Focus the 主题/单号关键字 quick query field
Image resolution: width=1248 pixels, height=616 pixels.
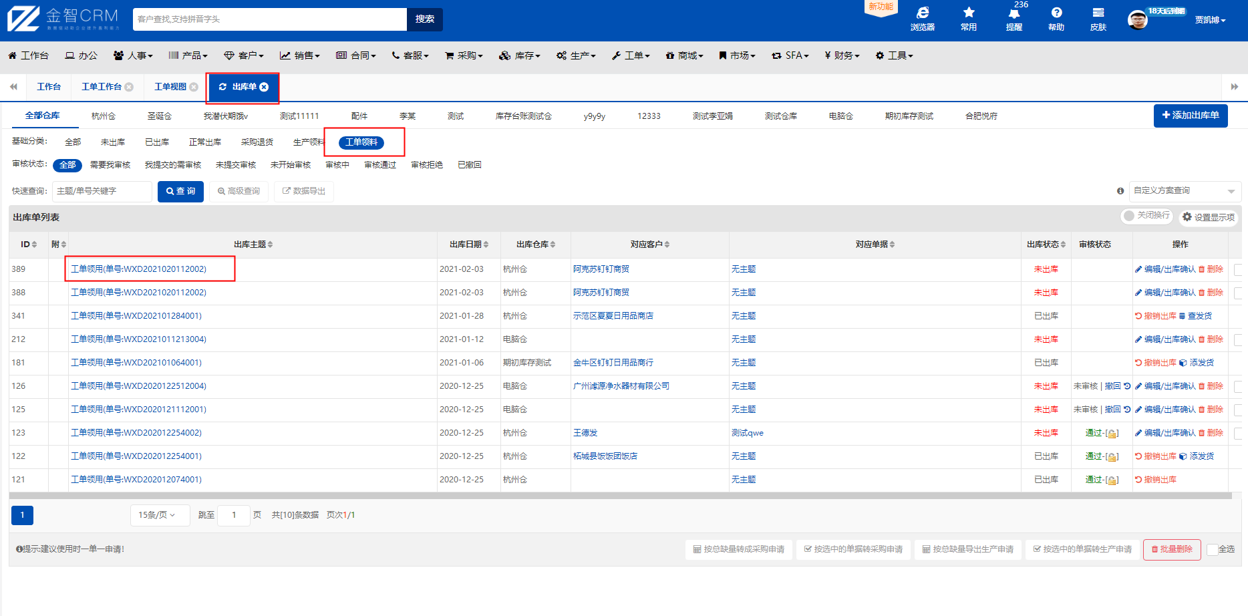(x=102, y=191)
